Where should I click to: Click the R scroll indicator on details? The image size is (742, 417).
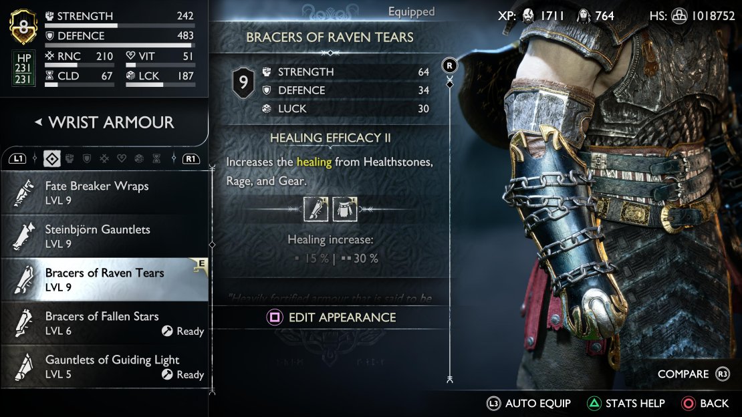click(x=450, y=65)
